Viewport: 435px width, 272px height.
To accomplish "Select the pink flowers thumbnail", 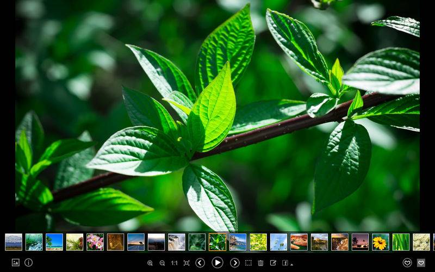I will click(x=95, y=242).
